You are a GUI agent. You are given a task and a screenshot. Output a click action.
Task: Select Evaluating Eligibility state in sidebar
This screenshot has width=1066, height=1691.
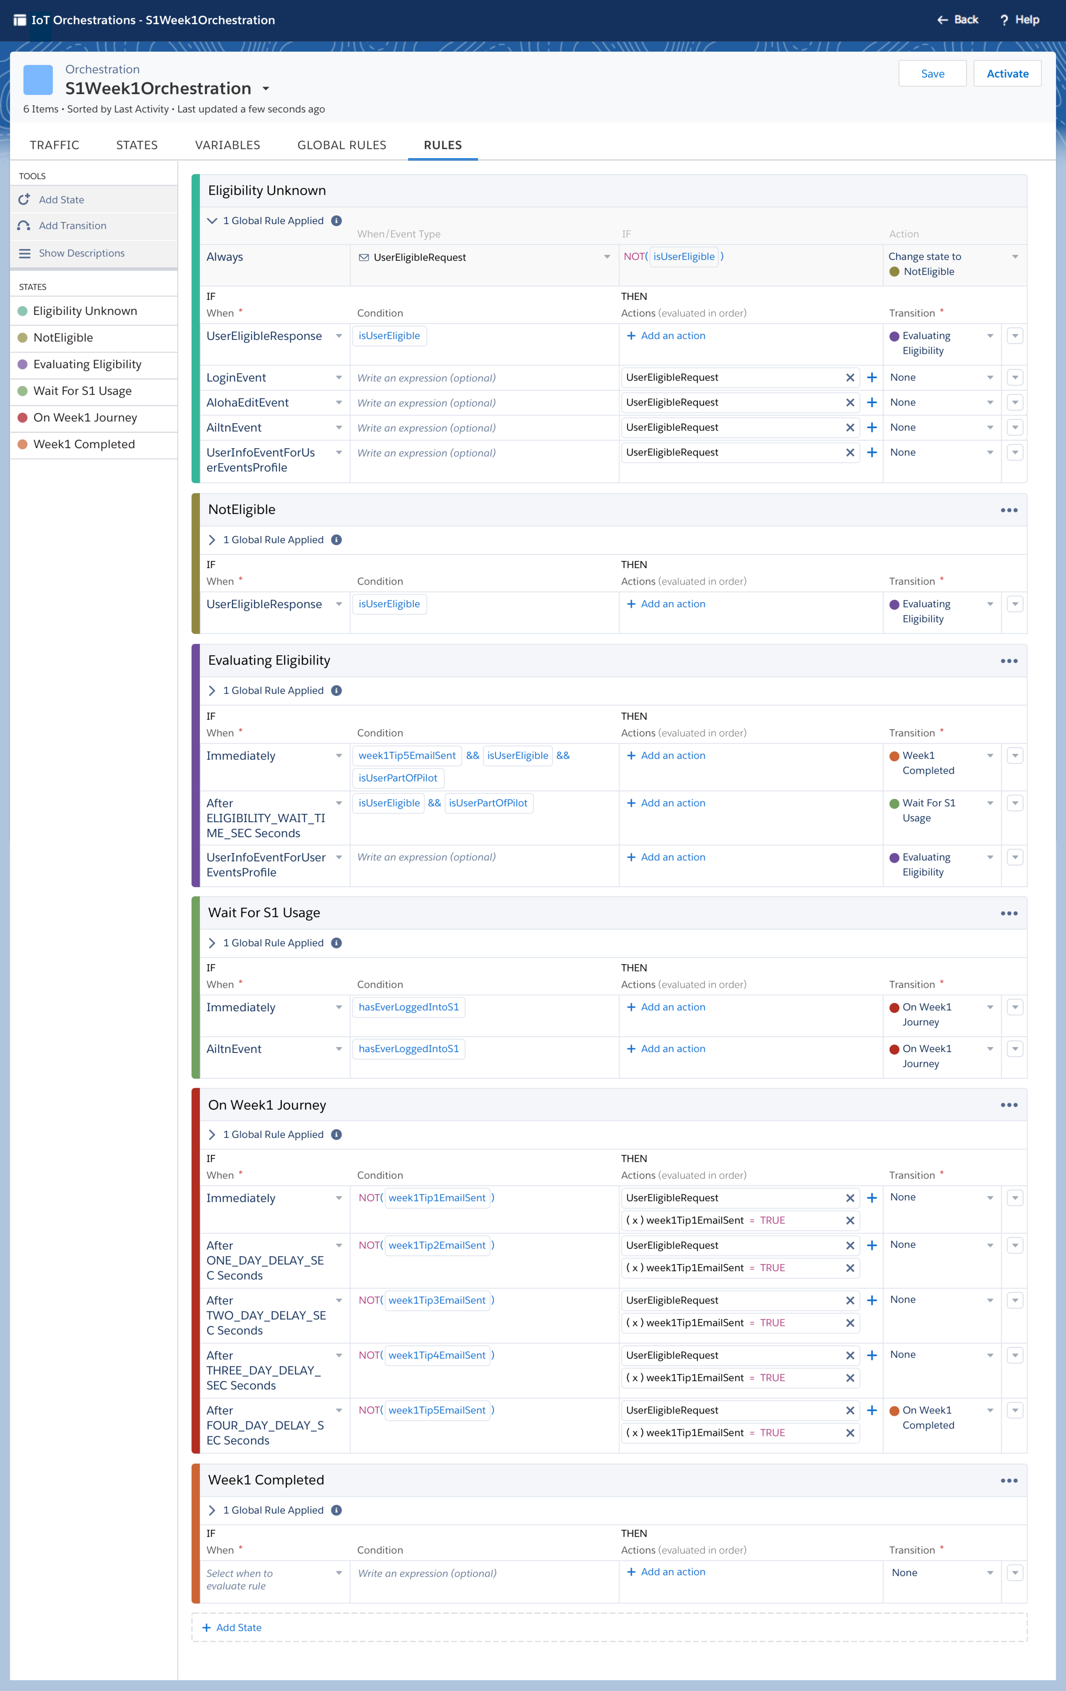(x=93, y=365)
